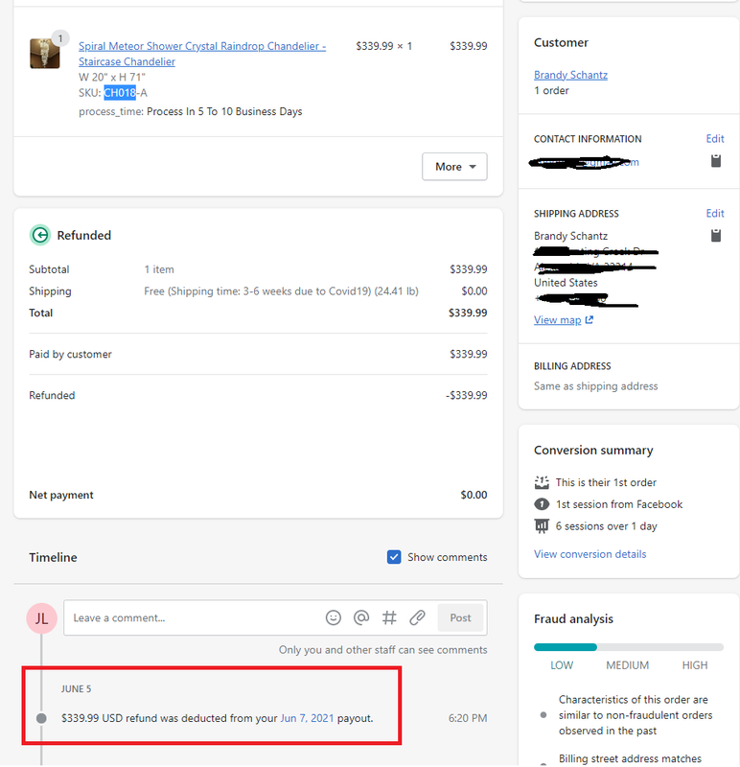Click the Net payment $0.00 value
This screenshot has width=740, height=767.
point(474,495)
